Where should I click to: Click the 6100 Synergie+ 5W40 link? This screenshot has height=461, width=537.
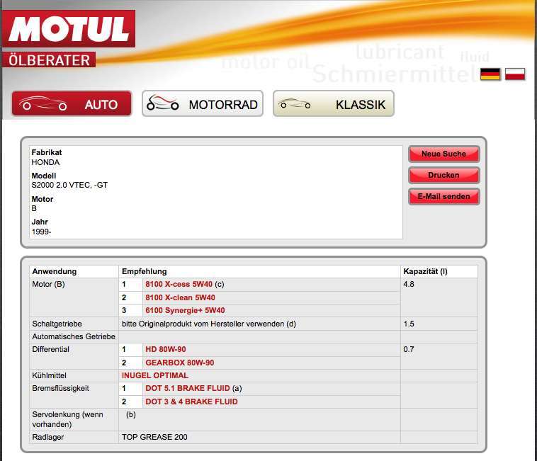pos(185,310)
